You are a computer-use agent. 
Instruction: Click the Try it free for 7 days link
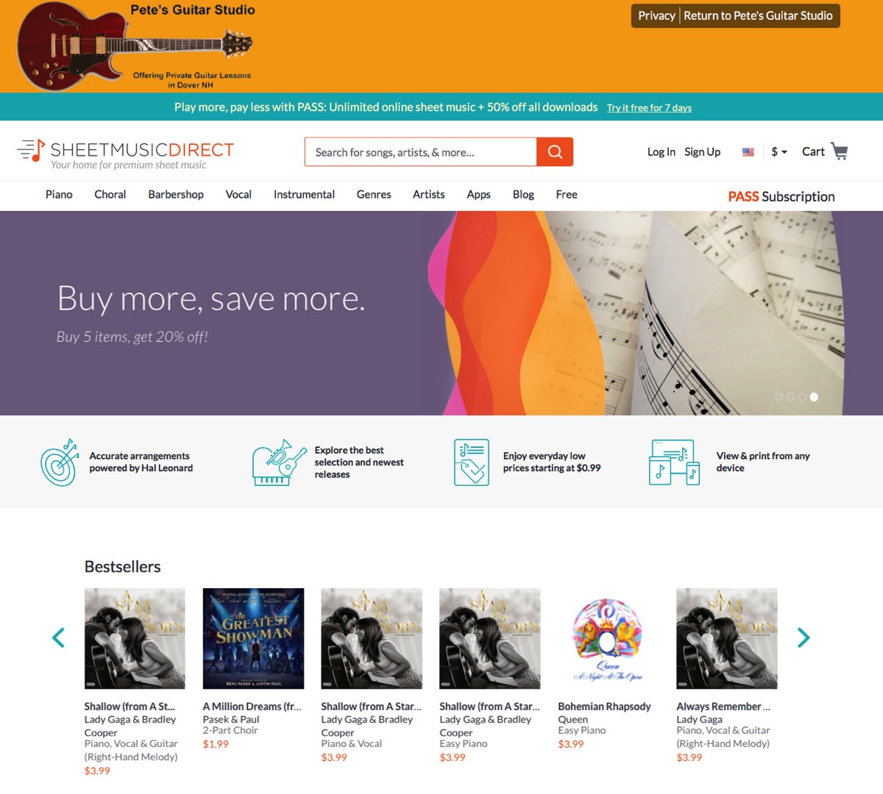tap(649, 107)
